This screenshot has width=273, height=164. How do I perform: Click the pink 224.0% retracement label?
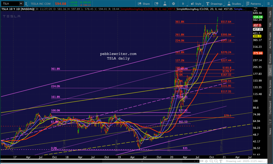pyautogui.click(x=55, y=86)
